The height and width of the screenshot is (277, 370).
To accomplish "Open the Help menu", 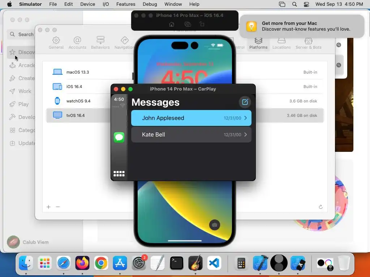I will click(x=194, y=4).
